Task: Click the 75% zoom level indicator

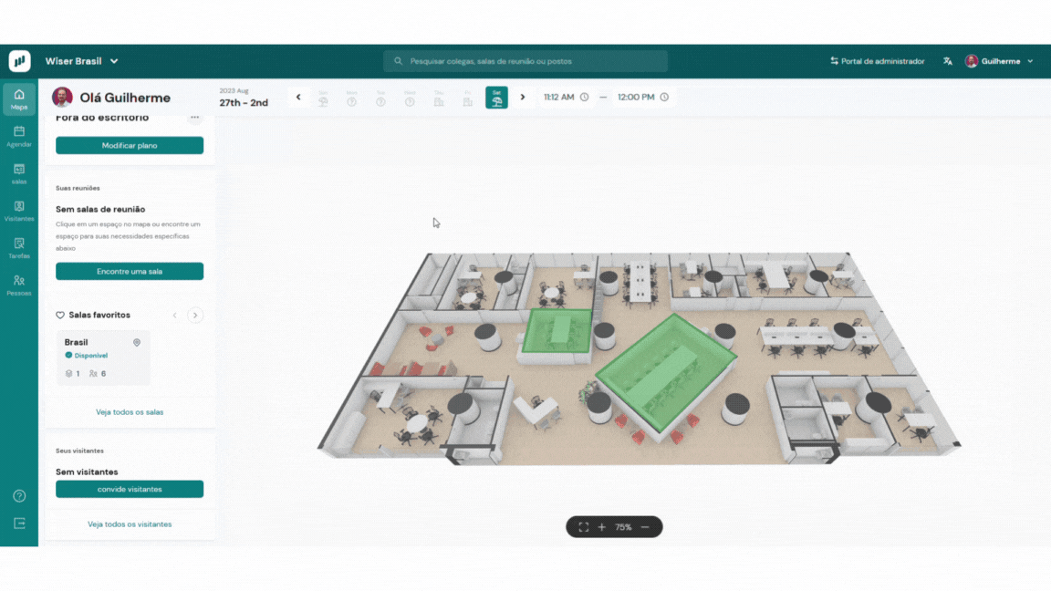Action: [623, 527]
